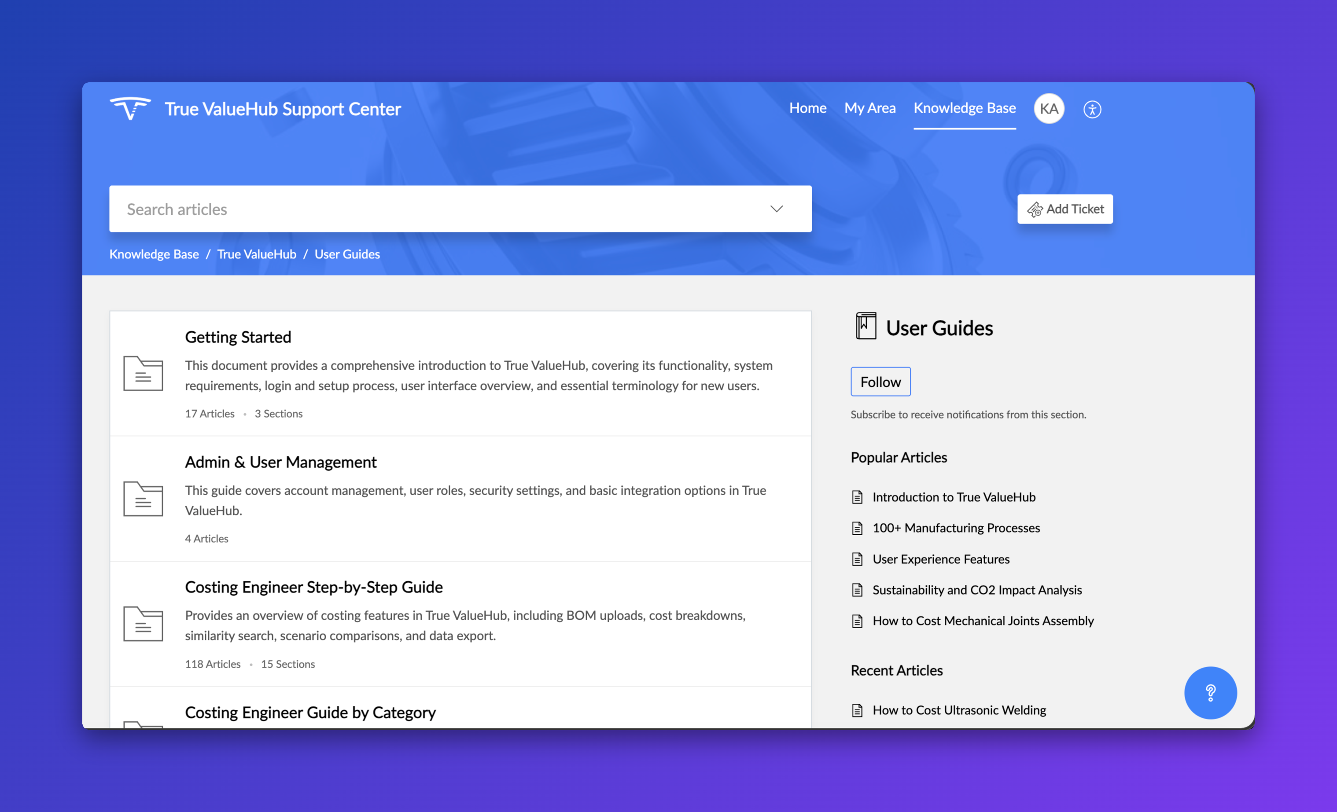Click the Getting Started folder icon

point(143,373)
